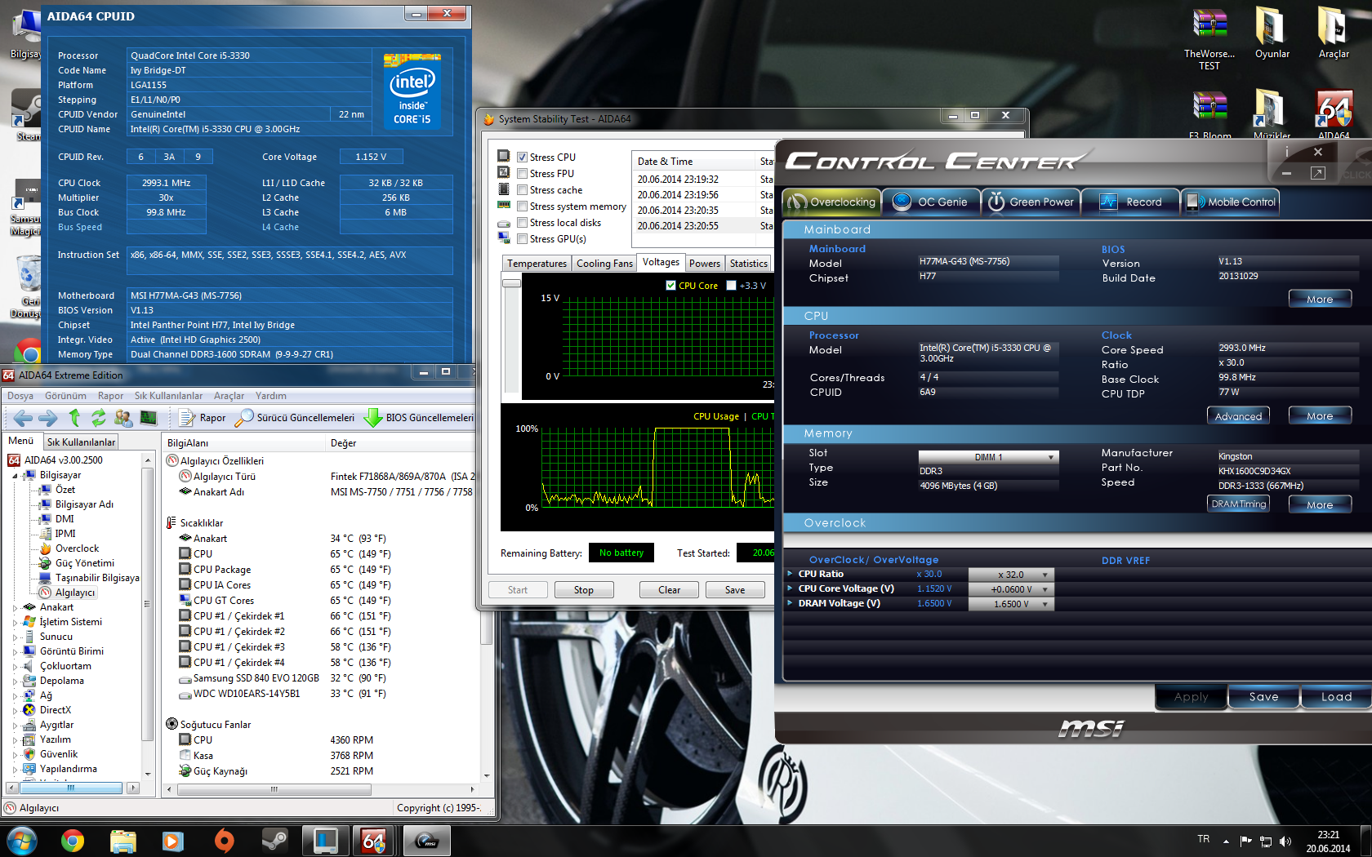Click the Rapor report icon

pos(202,418)
